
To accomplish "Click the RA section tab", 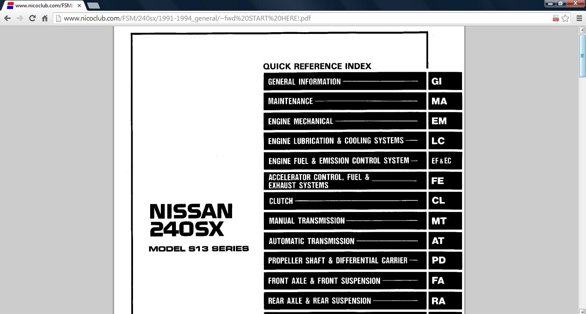I will 445,301.
